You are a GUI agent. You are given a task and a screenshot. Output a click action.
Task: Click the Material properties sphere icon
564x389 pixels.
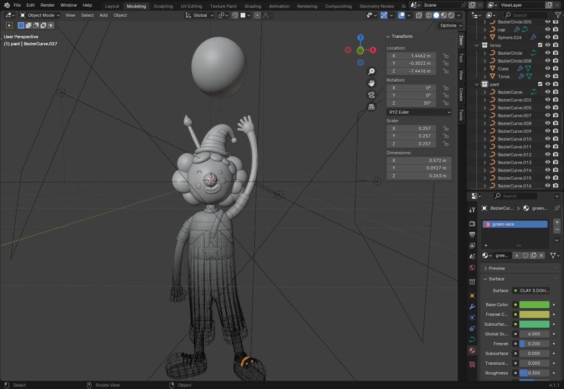point(472,351)
